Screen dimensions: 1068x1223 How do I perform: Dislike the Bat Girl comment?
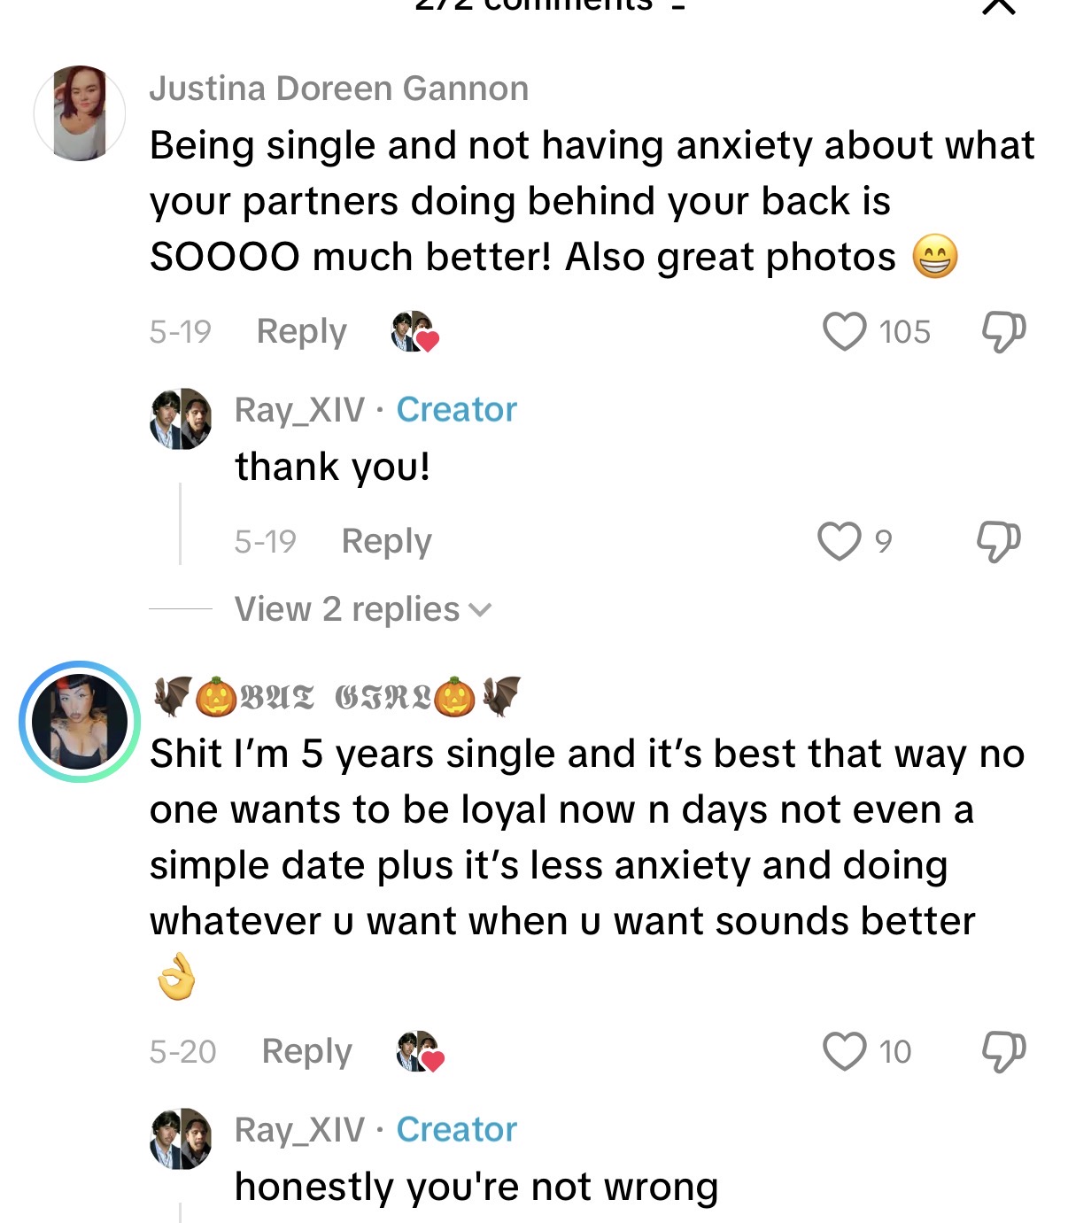click(x=1003, y=1051)
